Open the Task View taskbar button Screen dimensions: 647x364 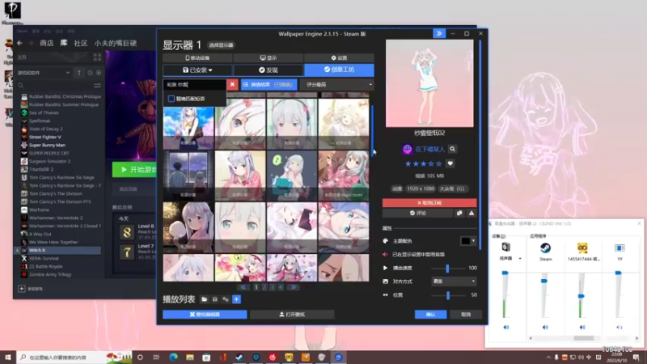pyautogui.click(x=156, y=358)
